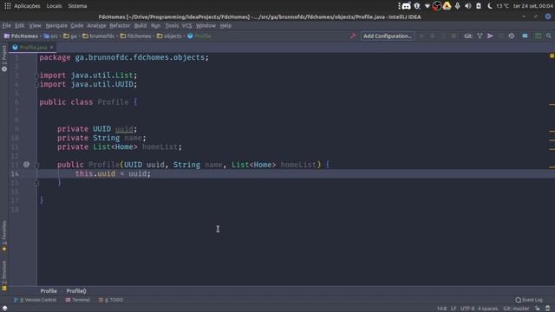Image resolution: width=555 pixels, height=312 pixels.
Task: Click the Search Everywhere magnifier icon
Action: point(548,36)
